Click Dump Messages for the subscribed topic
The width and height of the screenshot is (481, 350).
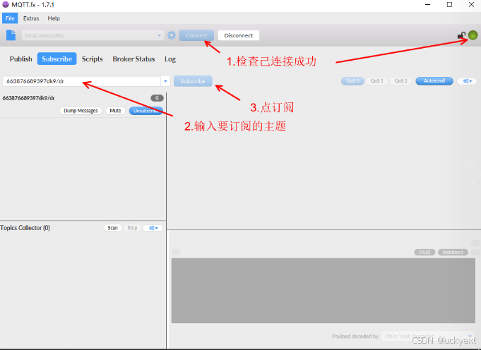click(x=81, y=111)
